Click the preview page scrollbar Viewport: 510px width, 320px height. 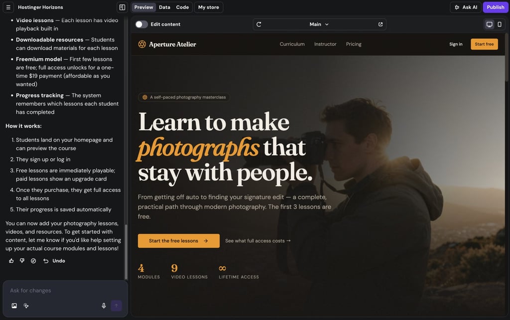(x=507, y=57)
